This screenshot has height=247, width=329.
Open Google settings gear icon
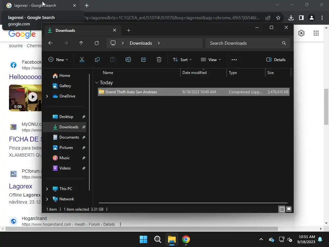[301, 33]
